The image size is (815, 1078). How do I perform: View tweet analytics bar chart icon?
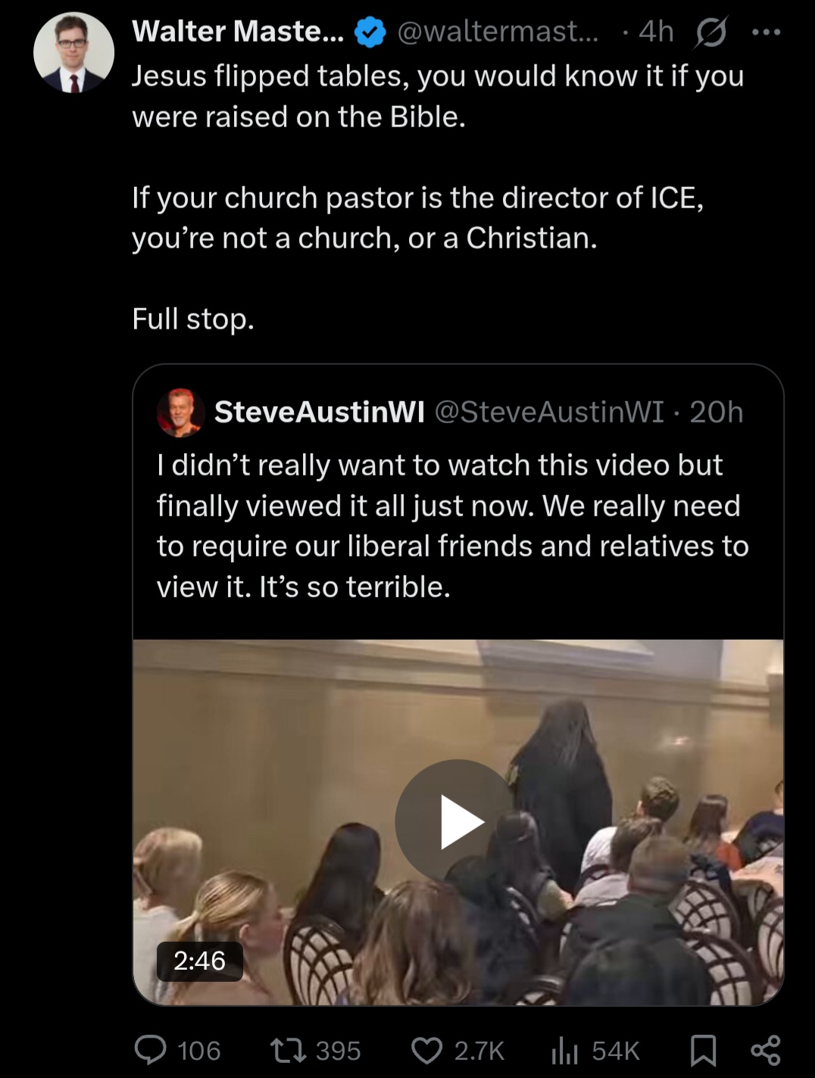pyautogui.click(x=565, y=1050)
